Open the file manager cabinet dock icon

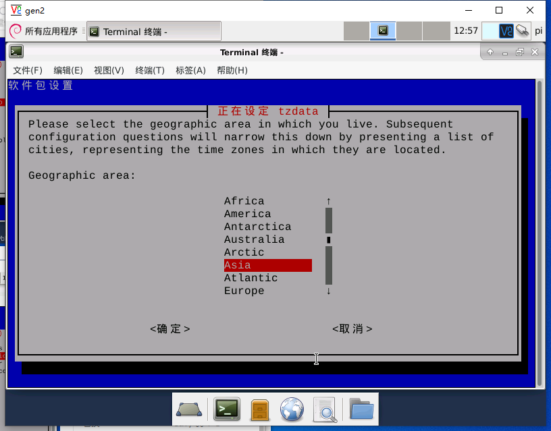[x=260, y=409]
